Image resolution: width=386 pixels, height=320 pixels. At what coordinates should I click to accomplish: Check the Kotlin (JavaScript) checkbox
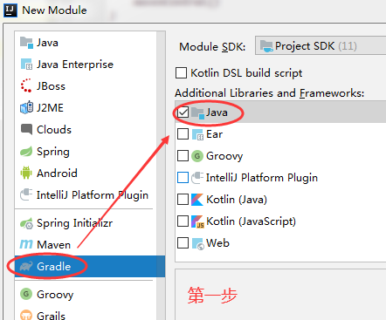click(x=183, y=221)
